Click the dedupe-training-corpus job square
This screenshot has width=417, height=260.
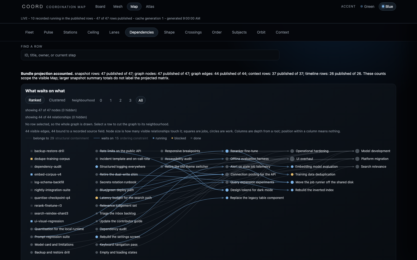pos(32,159)
